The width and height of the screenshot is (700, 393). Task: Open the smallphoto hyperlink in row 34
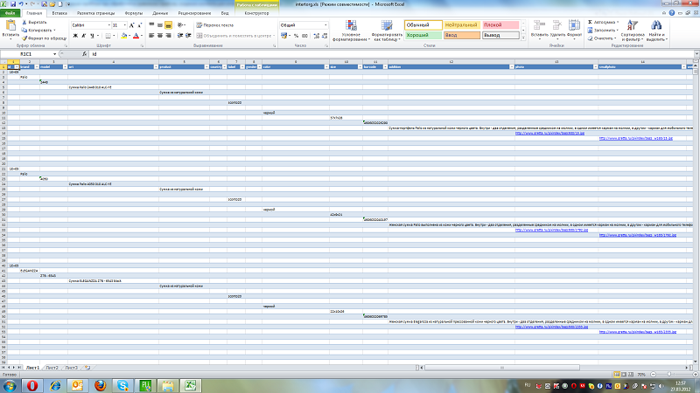pos(638,235)
